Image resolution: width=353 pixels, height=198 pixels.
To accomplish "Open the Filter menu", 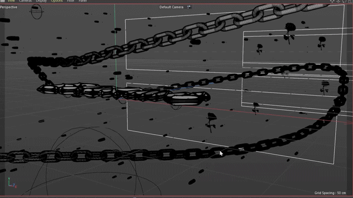I will (71, 1).
